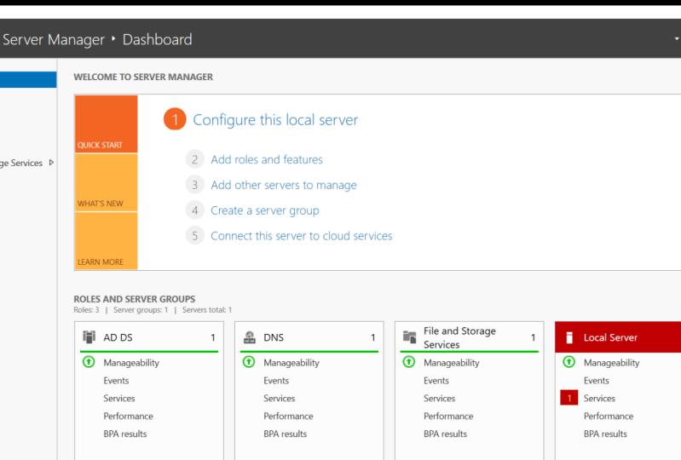The image size is (681, 460).
Task: Open DNS Events row
Action: [276, 381]
